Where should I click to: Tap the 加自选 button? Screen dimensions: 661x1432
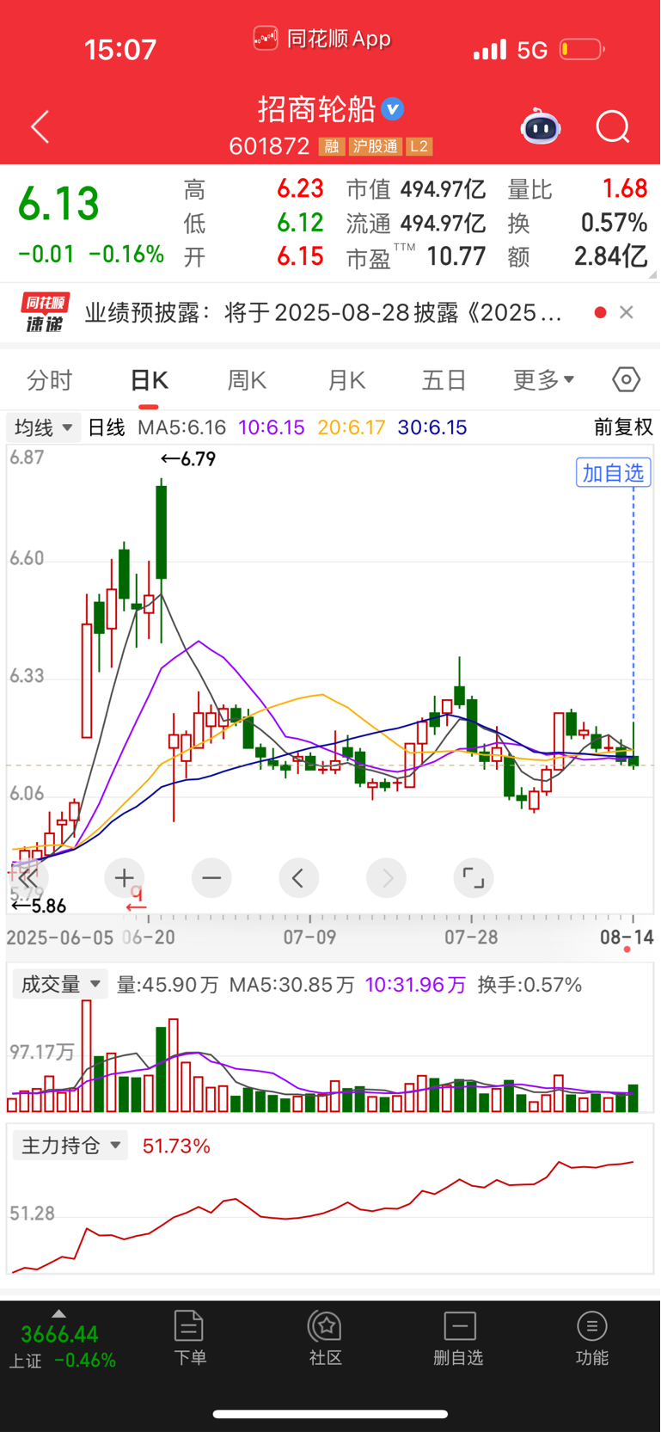coord(613,473)
